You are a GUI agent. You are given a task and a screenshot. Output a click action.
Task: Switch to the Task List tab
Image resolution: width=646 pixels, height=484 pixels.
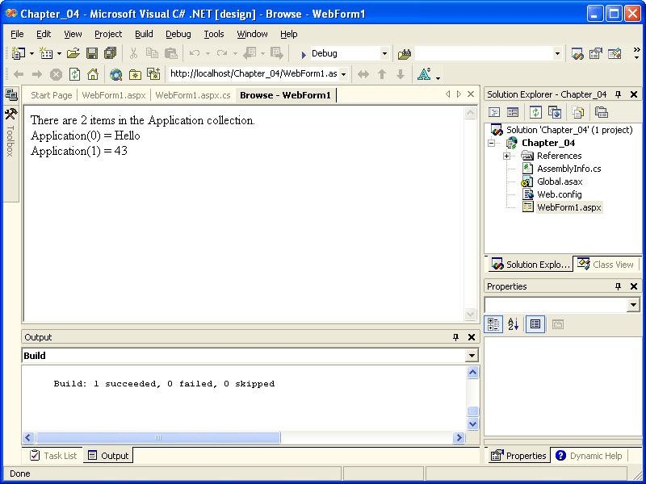[53, 456]
